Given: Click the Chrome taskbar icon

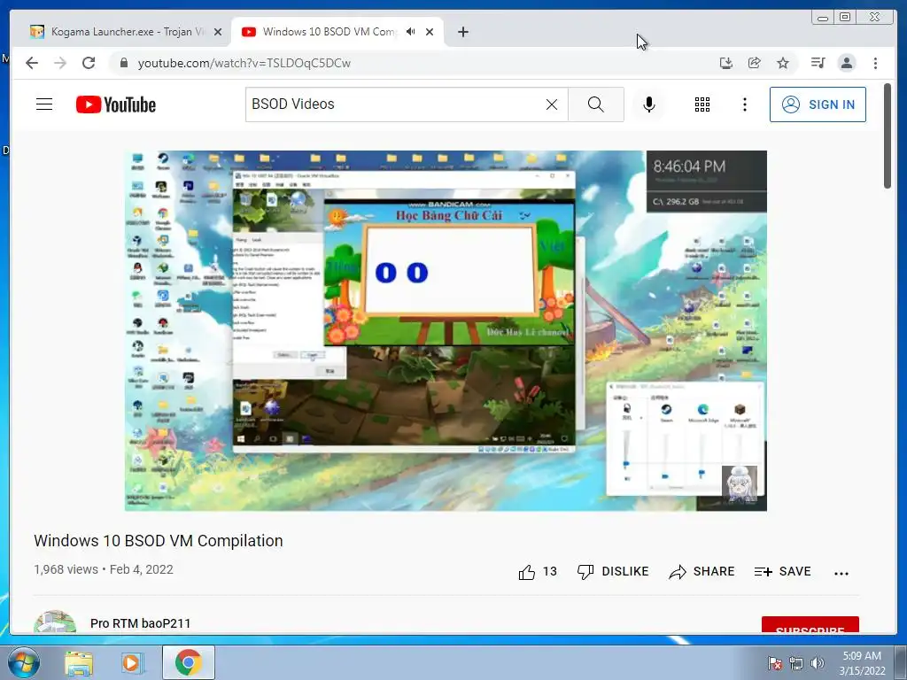Looking at the screenshot, I should [x=189, y=662].
